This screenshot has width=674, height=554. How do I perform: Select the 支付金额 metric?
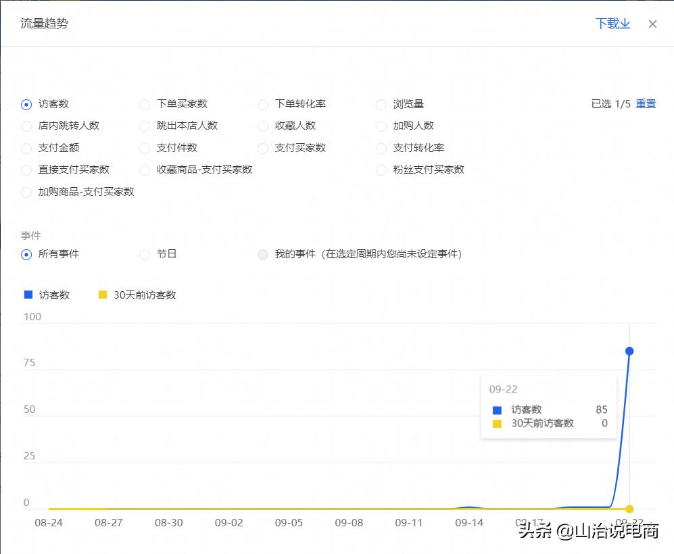tap(26, 148)
